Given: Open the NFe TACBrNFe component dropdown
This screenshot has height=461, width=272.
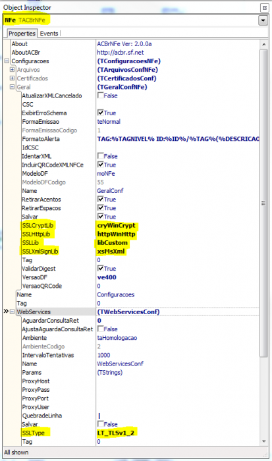Looking at the screenshot, I should [x=263, y=20].
